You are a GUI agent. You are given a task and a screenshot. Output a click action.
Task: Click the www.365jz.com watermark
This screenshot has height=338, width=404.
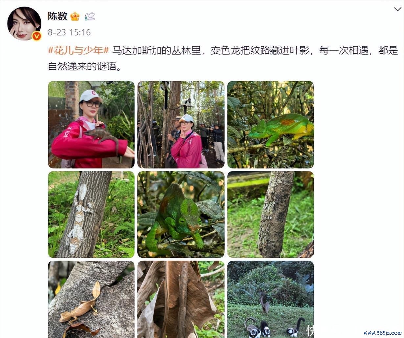click(383, 333)
